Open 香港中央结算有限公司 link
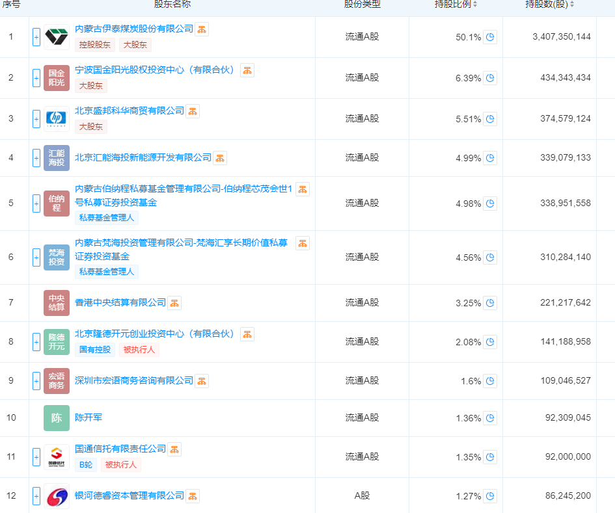The height and width of the screenshot is (513, 615). pyautogui.click(x=120, y=303)
